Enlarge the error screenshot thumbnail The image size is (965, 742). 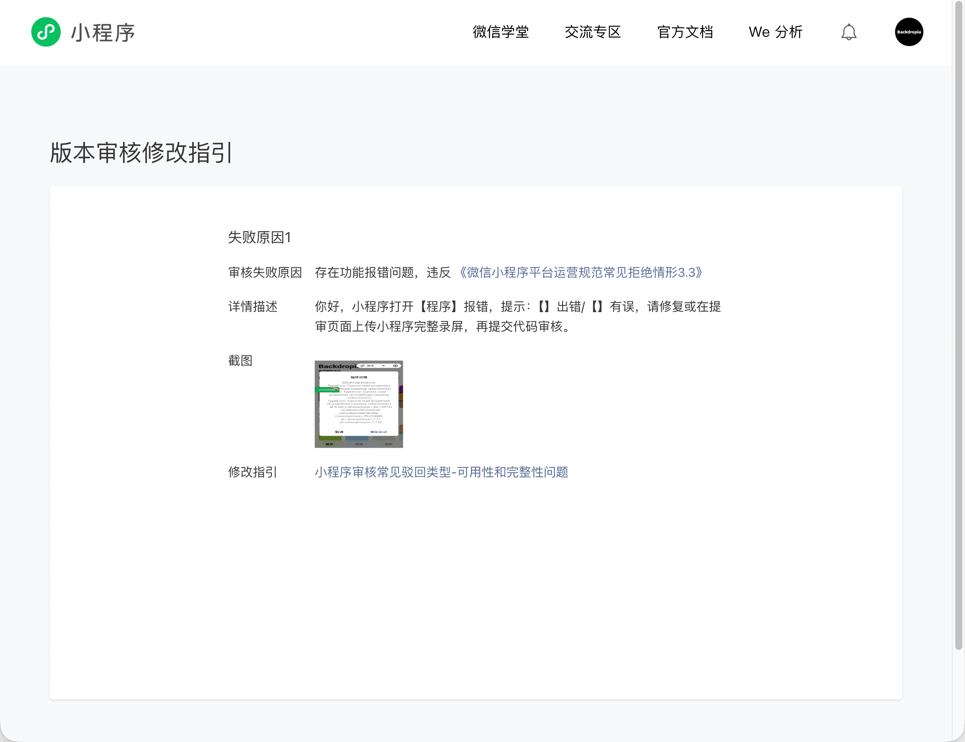click(359, 404)
